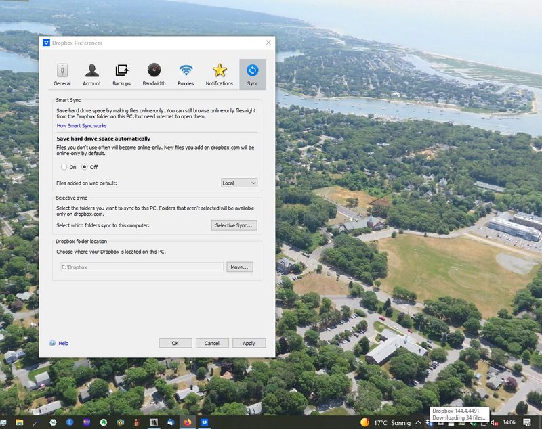
Task: Open the Proxies tab
Action: coord(186,74)
